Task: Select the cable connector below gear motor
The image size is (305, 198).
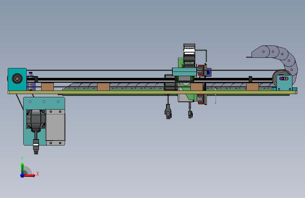Action: pos(36,146)
